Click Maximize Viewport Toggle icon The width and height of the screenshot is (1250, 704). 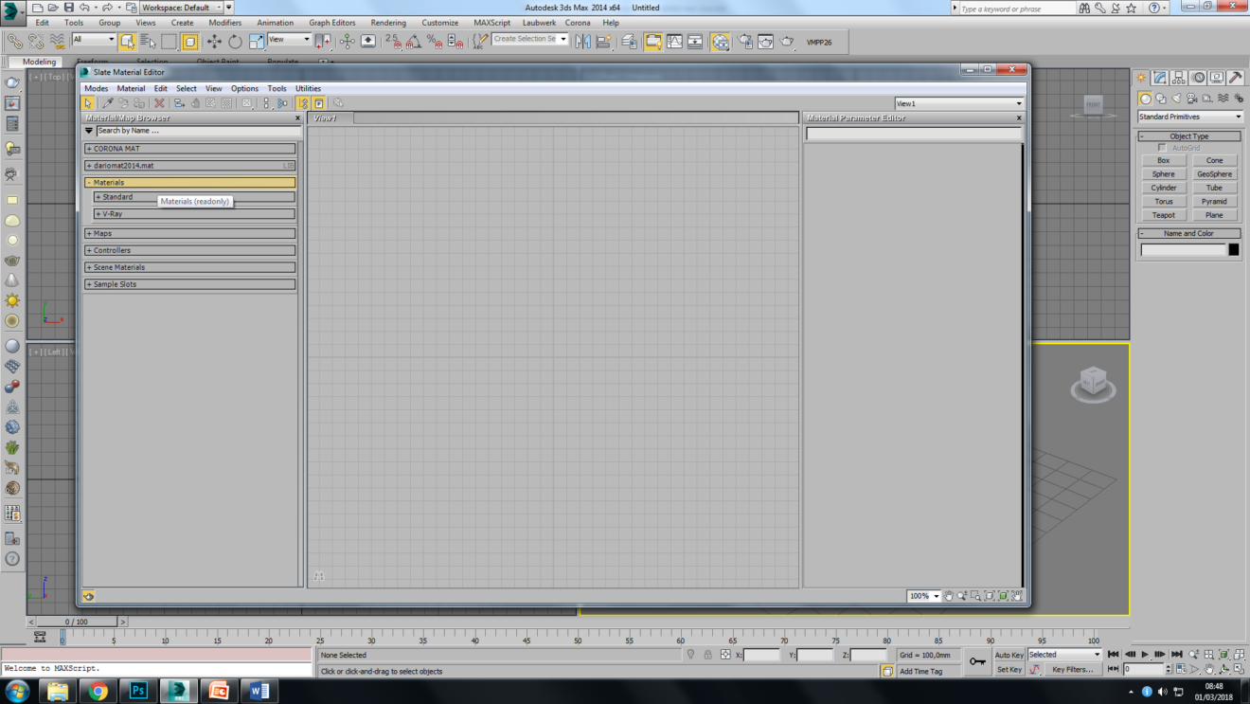coord(1239,669)
